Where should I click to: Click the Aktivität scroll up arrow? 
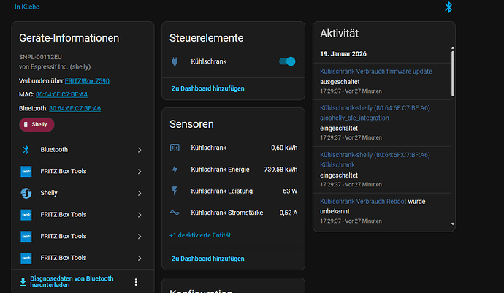453,48
